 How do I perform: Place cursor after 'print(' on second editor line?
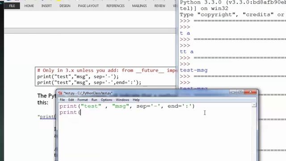(x=80, y=112)
